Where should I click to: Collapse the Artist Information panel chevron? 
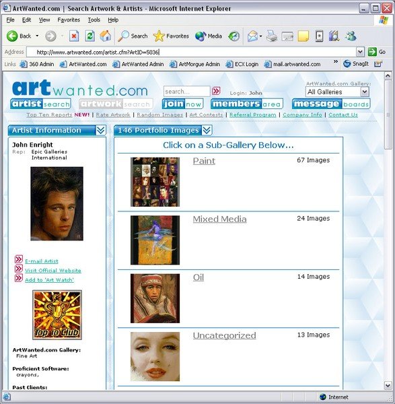coord(101,131)
